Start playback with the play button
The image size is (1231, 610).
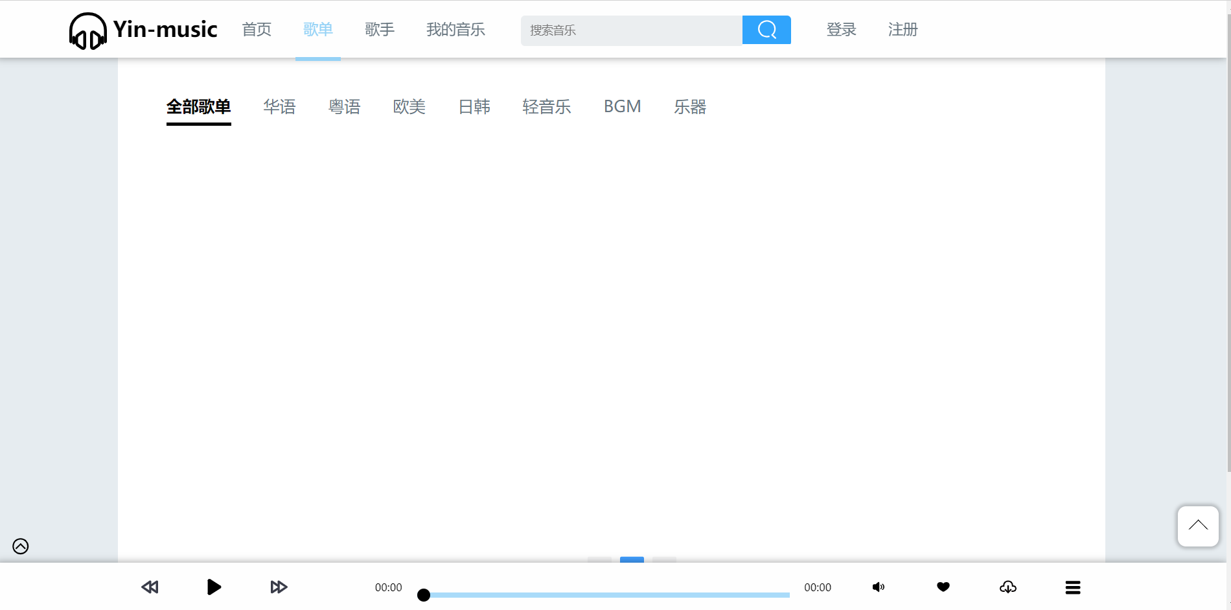click(214, 587)
